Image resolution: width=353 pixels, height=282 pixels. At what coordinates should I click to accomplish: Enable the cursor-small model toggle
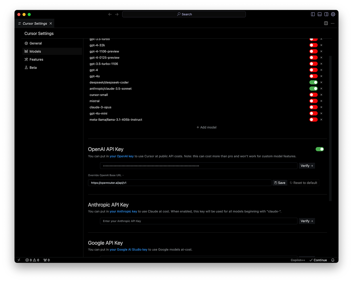click(313, 95)
